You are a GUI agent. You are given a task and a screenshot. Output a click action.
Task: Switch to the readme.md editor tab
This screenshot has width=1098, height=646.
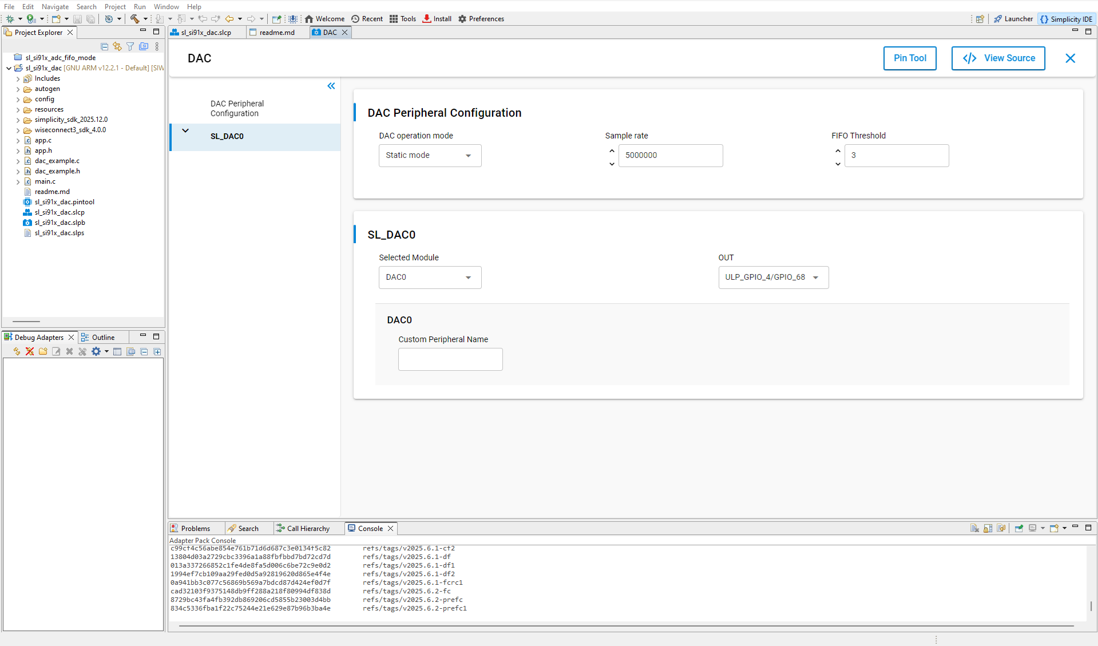tap(277, 33)
